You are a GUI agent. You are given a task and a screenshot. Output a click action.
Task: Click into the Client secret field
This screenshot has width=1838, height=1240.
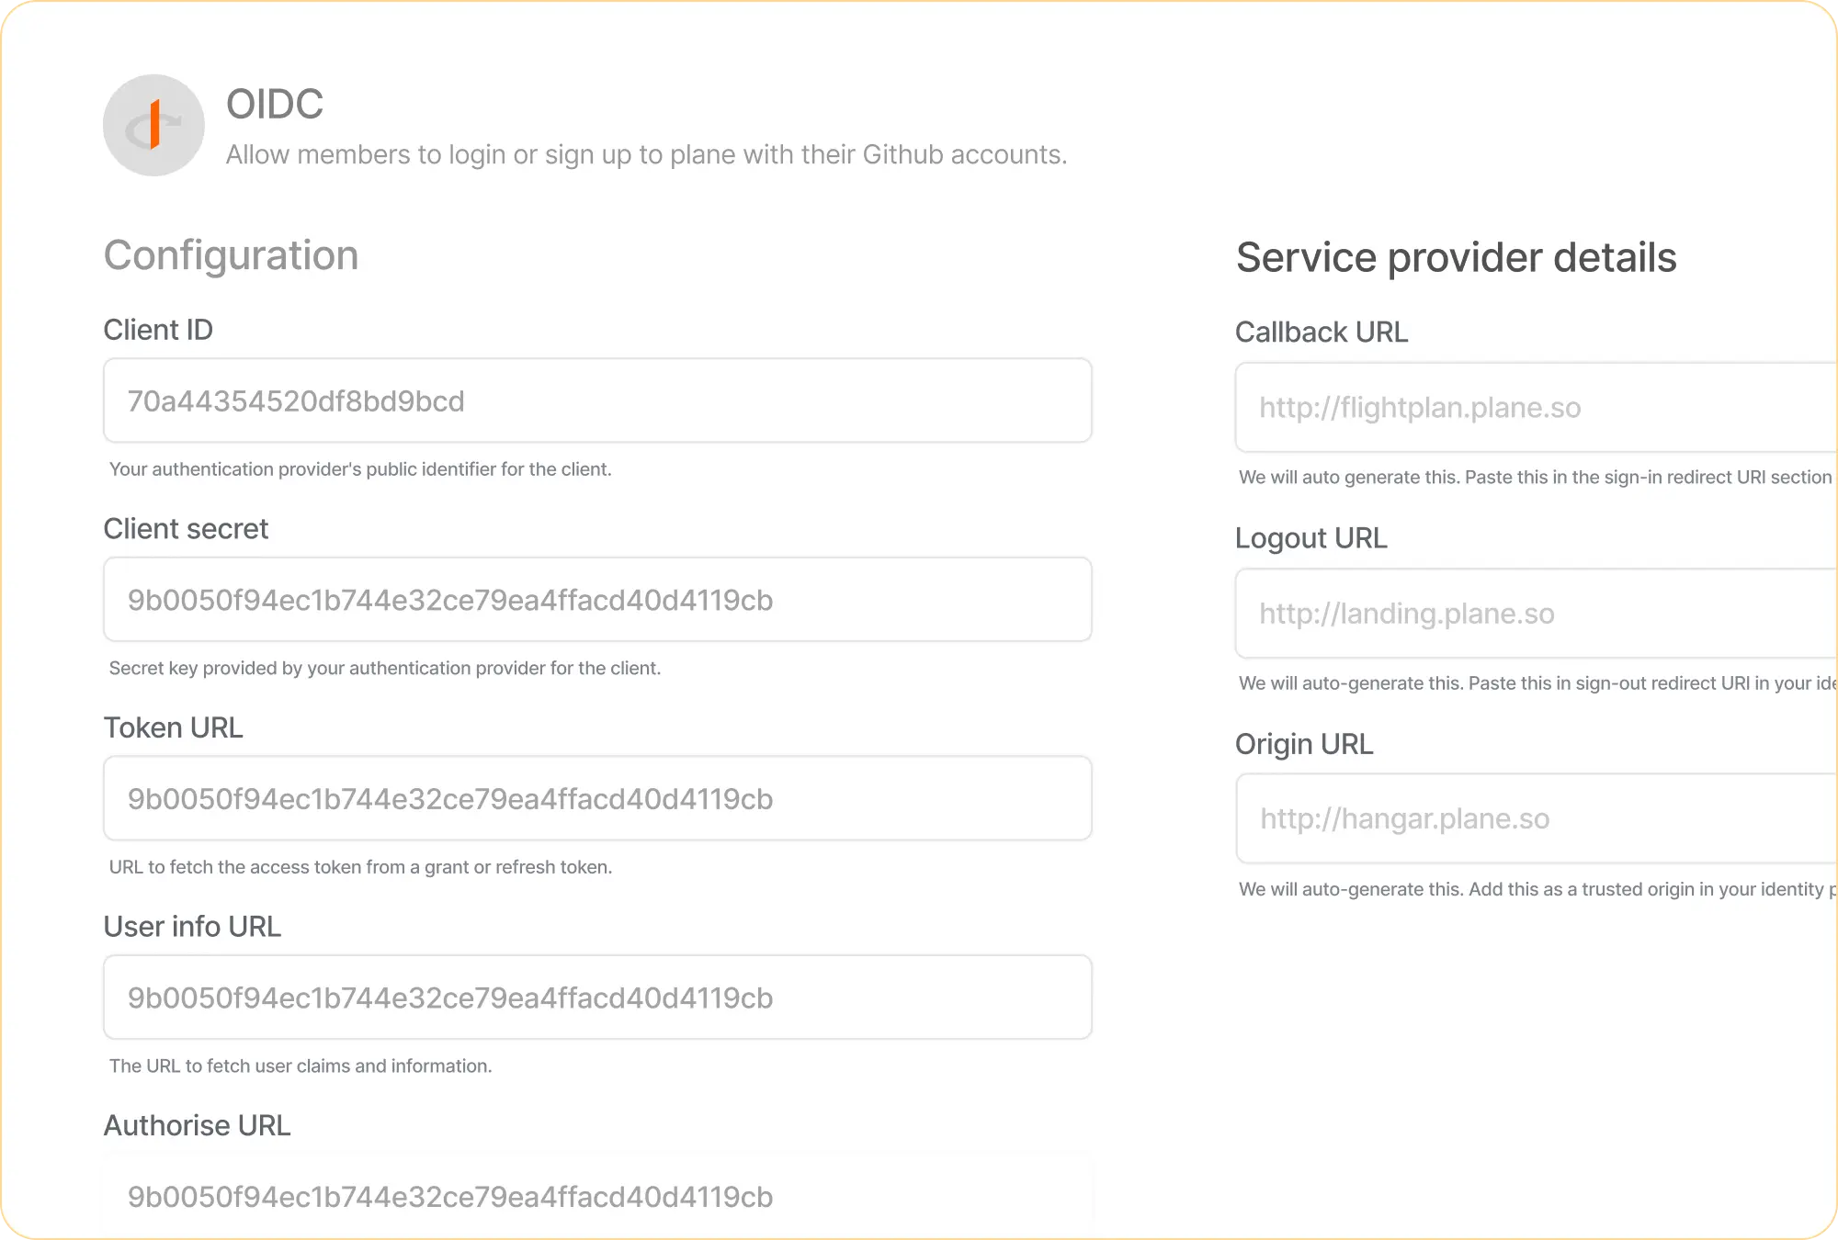597,600
